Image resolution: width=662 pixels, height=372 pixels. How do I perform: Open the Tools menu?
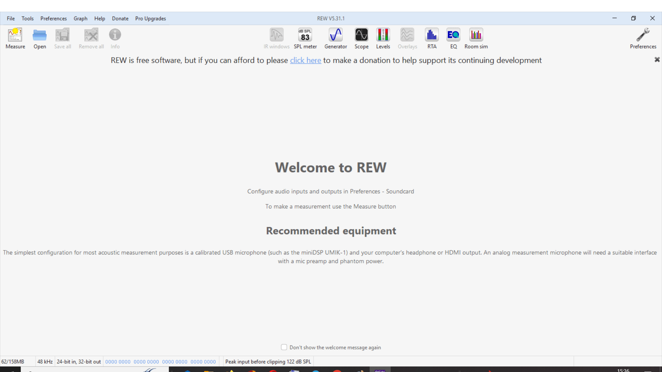tap(28, 19)
